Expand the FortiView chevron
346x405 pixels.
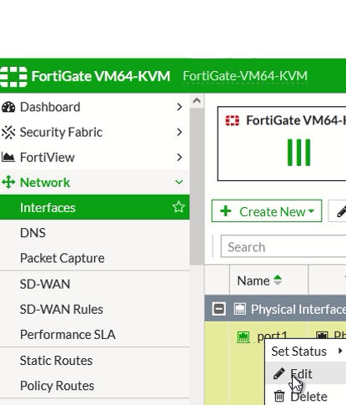tap(179, 157)
